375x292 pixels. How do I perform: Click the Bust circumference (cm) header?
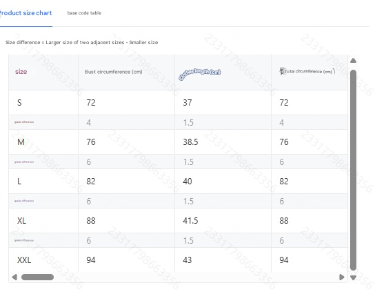pyautogui.click(x=113, y=72)
